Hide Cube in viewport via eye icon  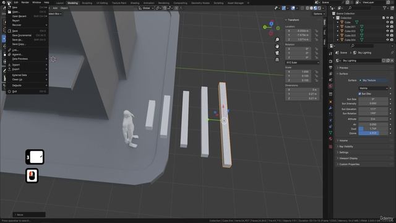[387, 22]
